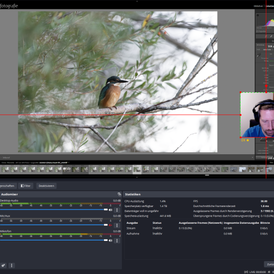Click 0 kb/s bitrate in Stream row
Screen dimensions: 274x274
264,228
